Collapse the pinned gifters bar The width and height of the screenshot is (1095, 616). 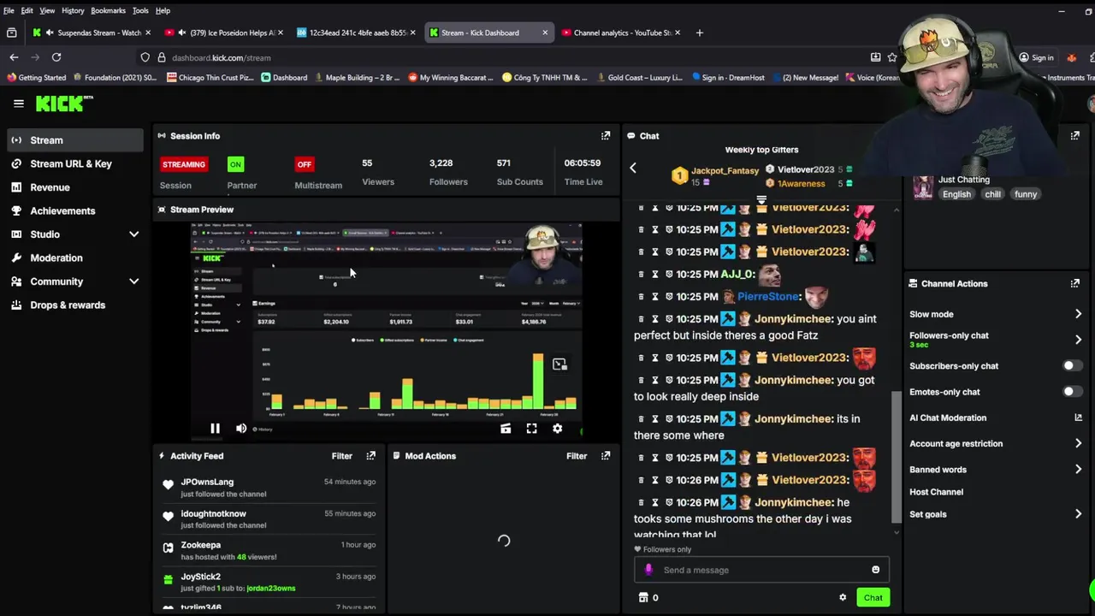(761, 200)
